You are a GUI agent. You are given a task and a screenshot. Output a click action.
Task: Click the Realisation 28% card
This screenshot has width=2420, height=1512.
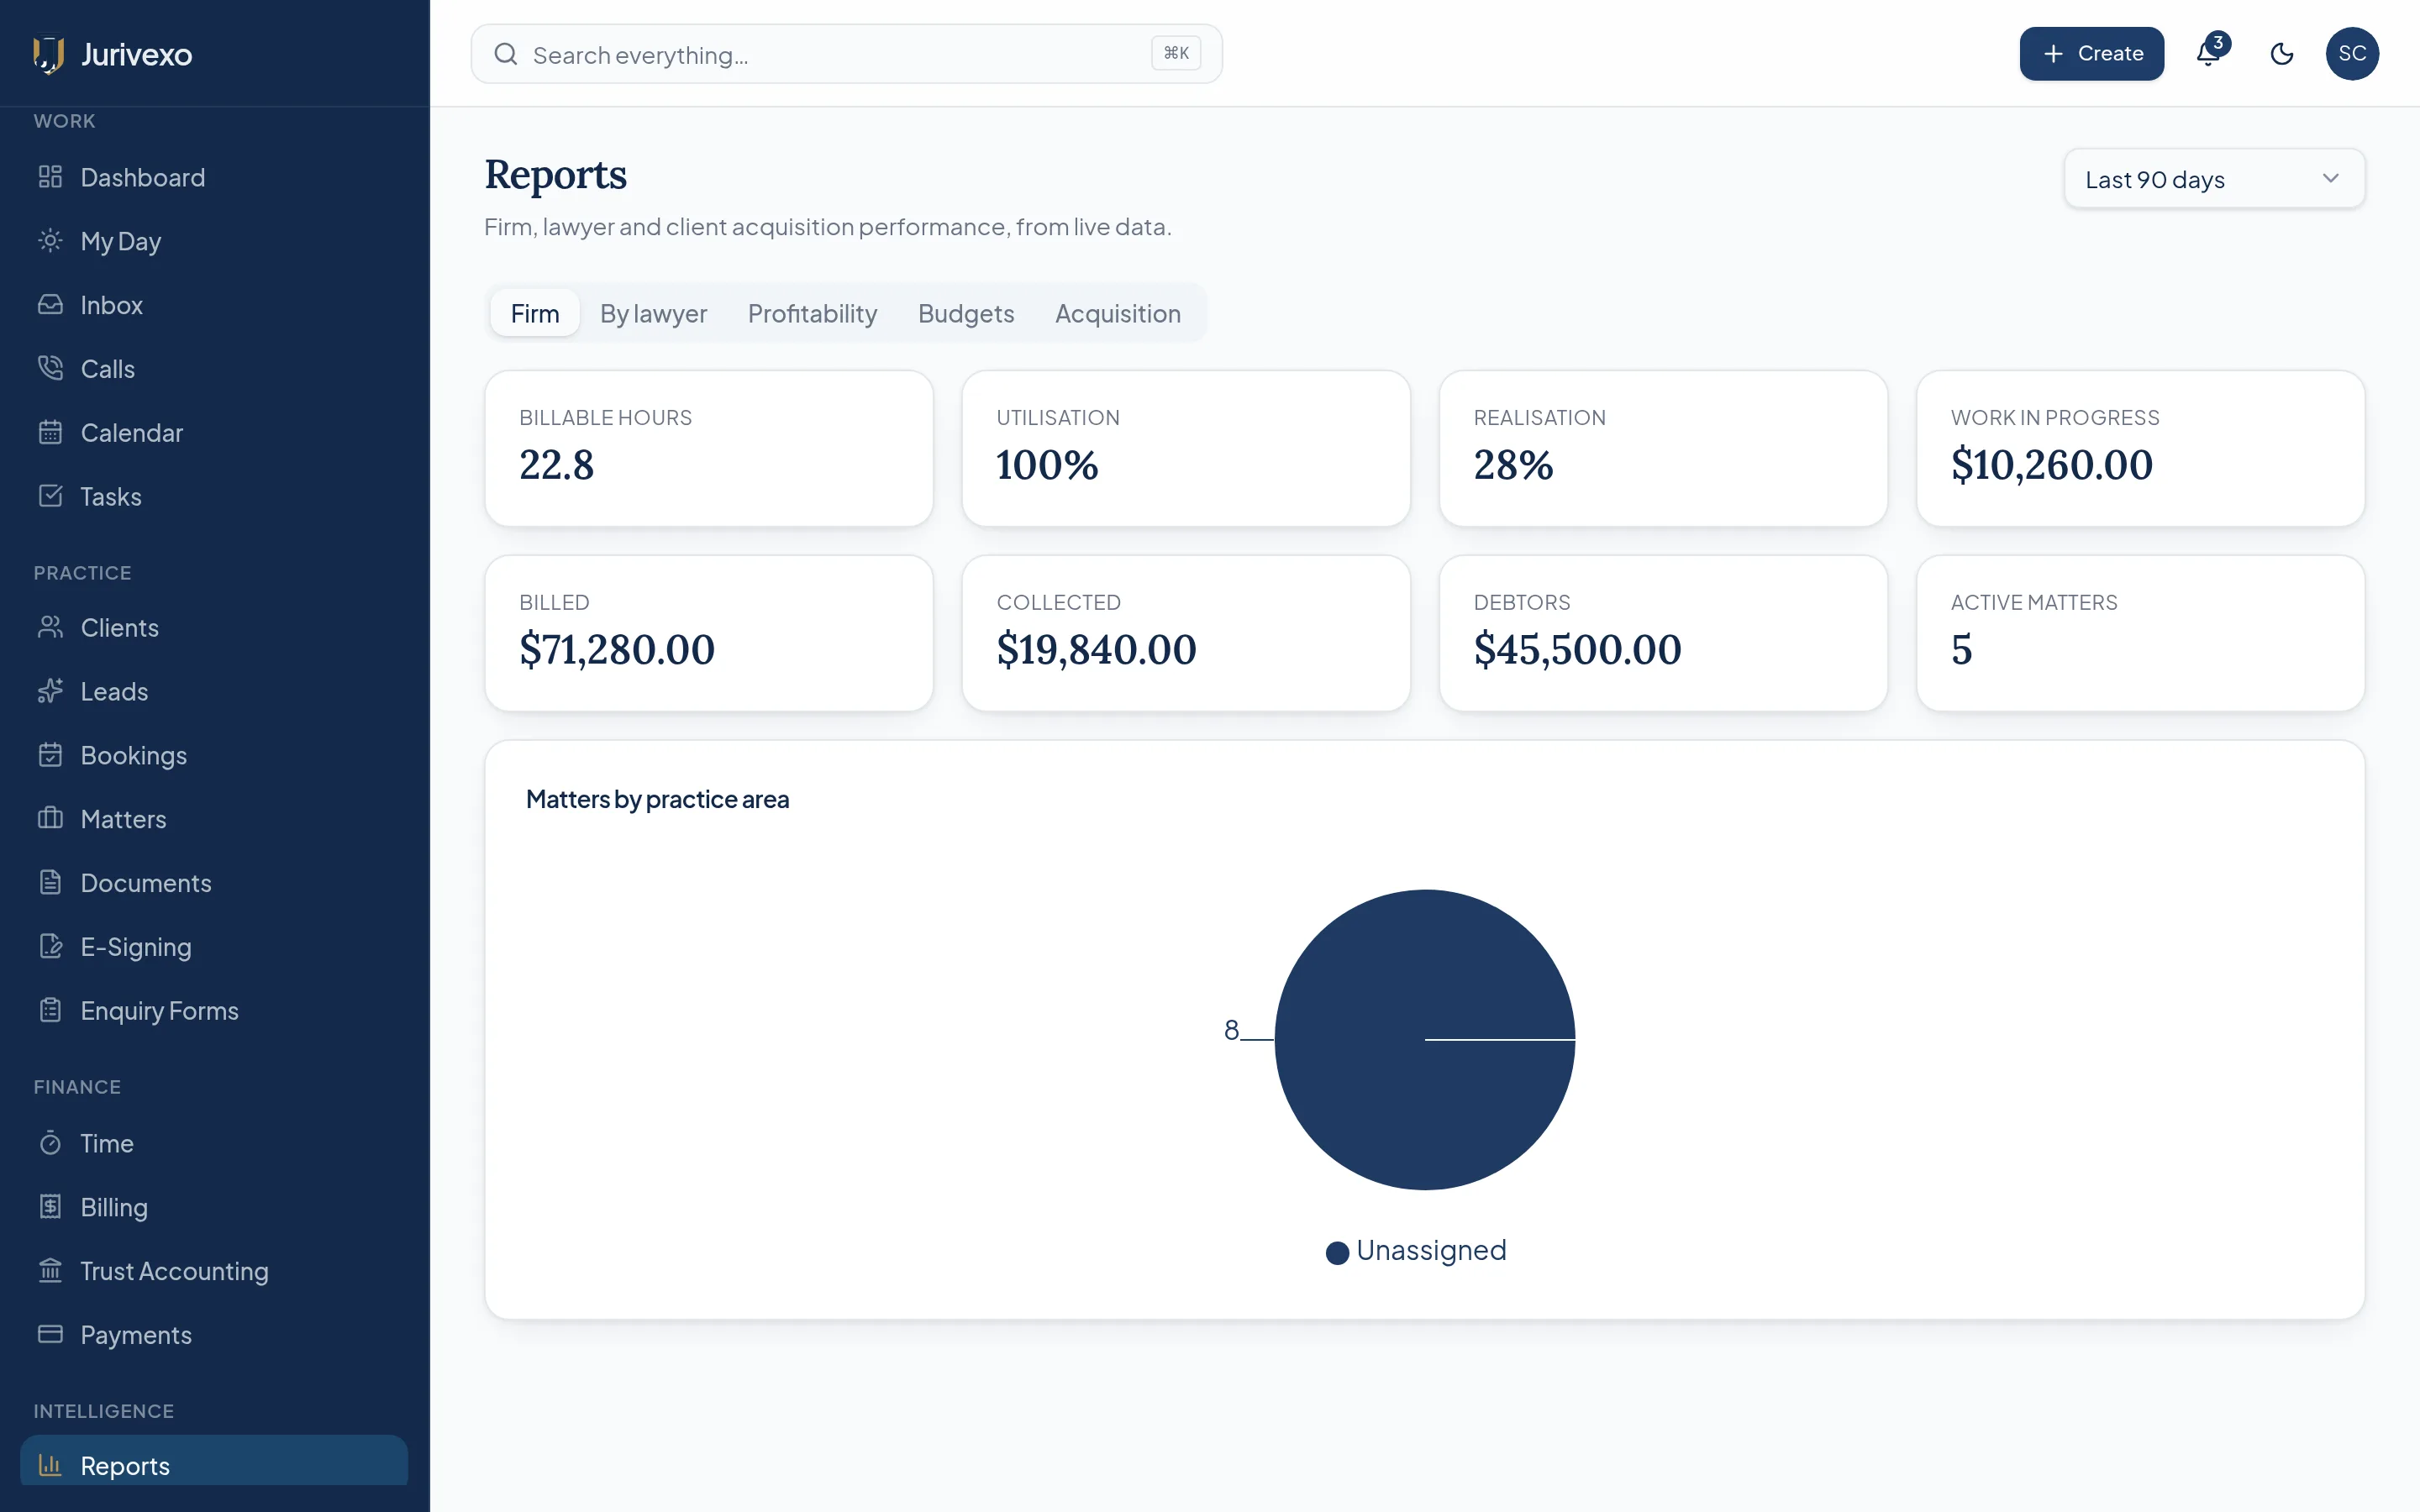1663,449
